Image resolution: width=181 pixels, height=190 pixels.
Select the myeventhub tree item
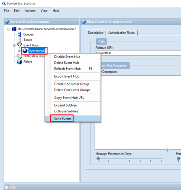pos(37,51)
